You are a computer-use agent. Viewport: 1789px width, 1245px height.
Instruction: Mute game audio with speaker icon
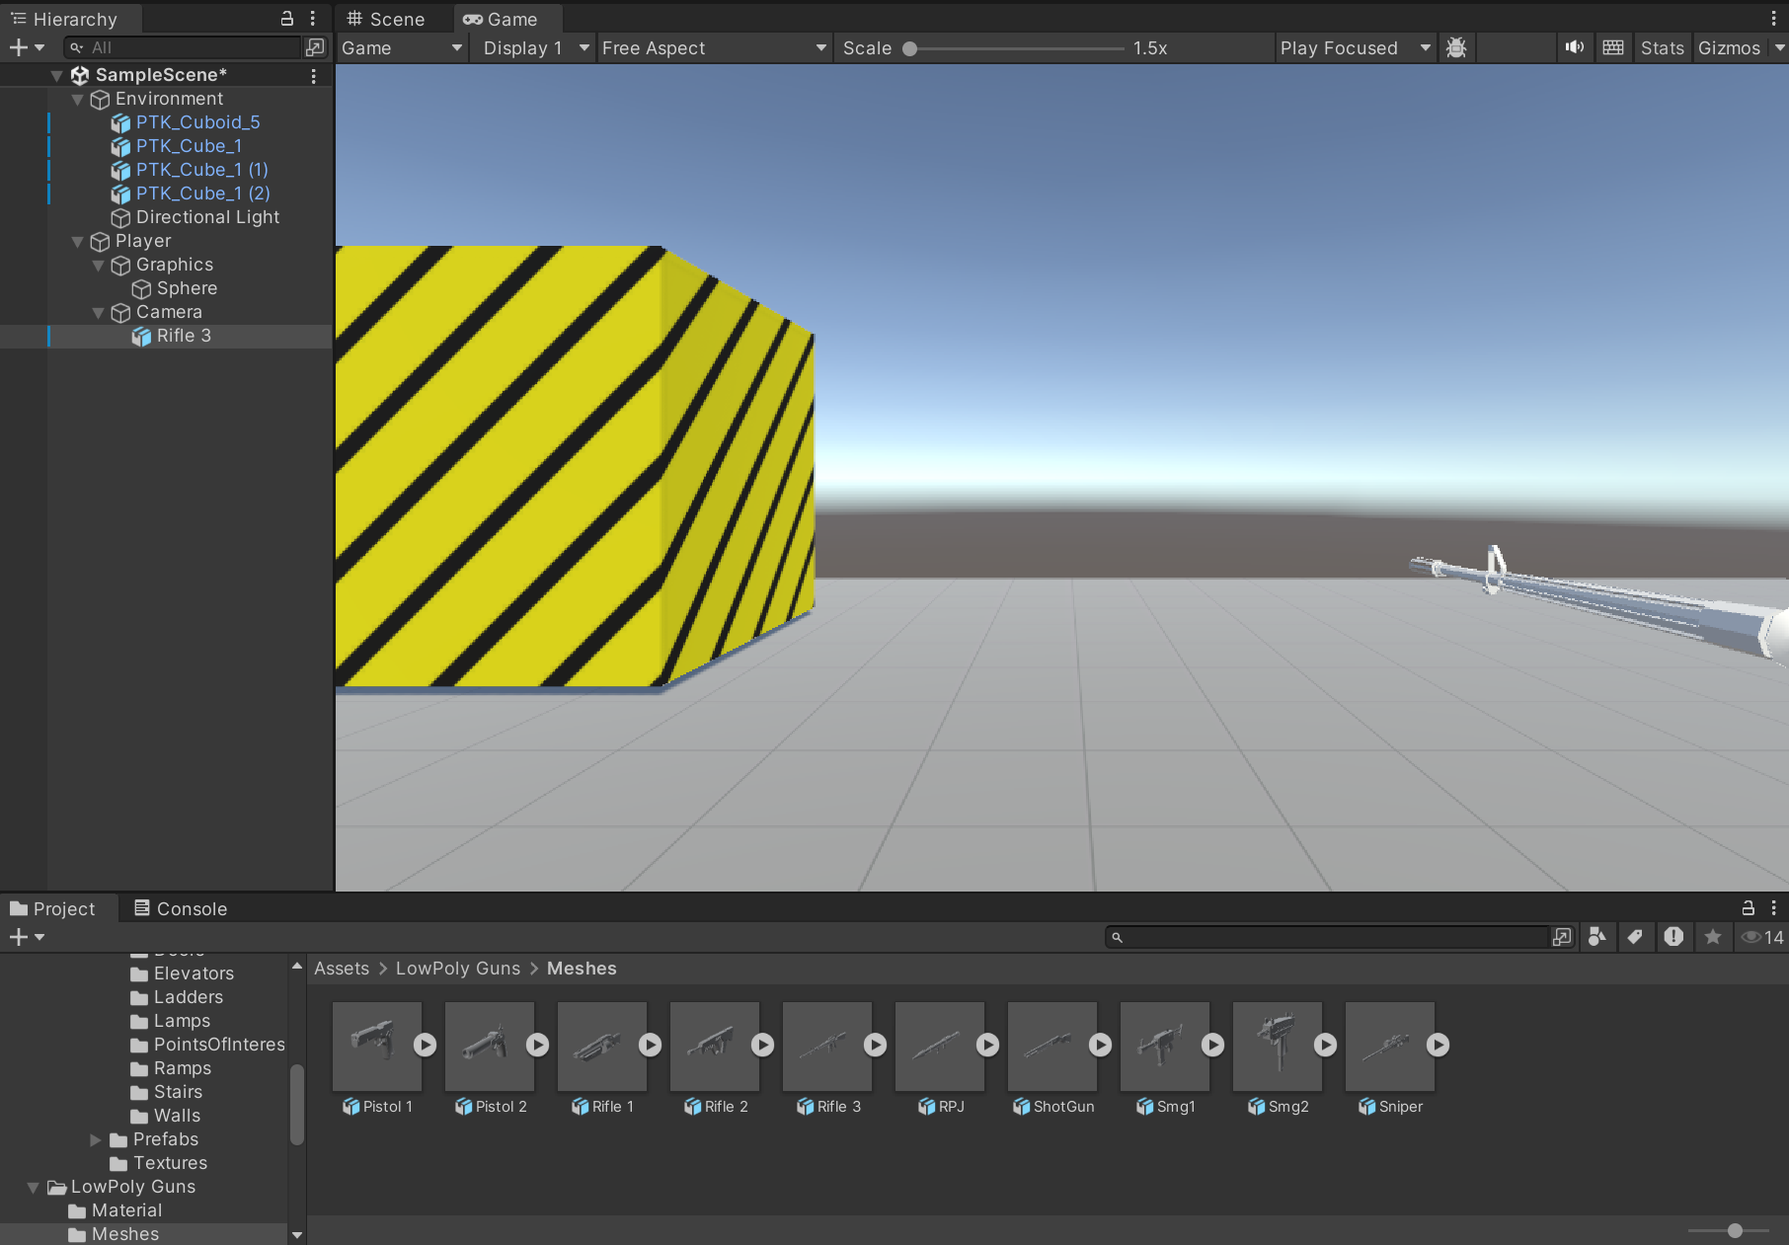[x=1574, y=47]
